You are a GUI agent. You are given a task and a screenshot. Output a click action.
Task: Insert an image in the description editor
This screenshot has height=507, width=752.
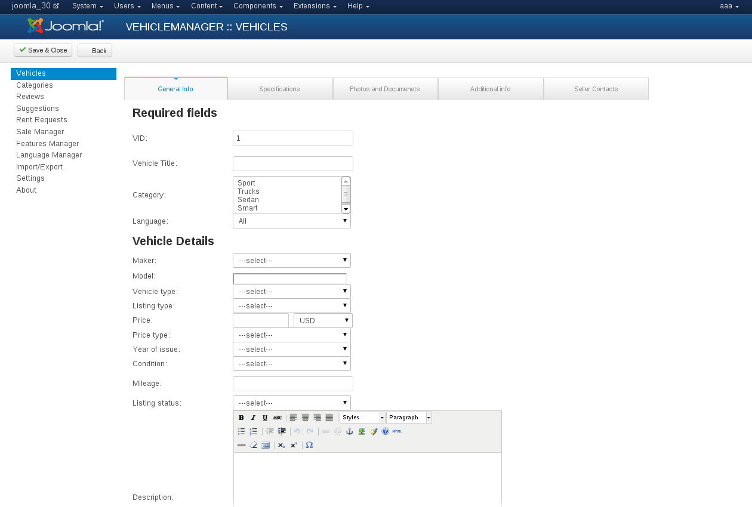[x=363, y=431]
